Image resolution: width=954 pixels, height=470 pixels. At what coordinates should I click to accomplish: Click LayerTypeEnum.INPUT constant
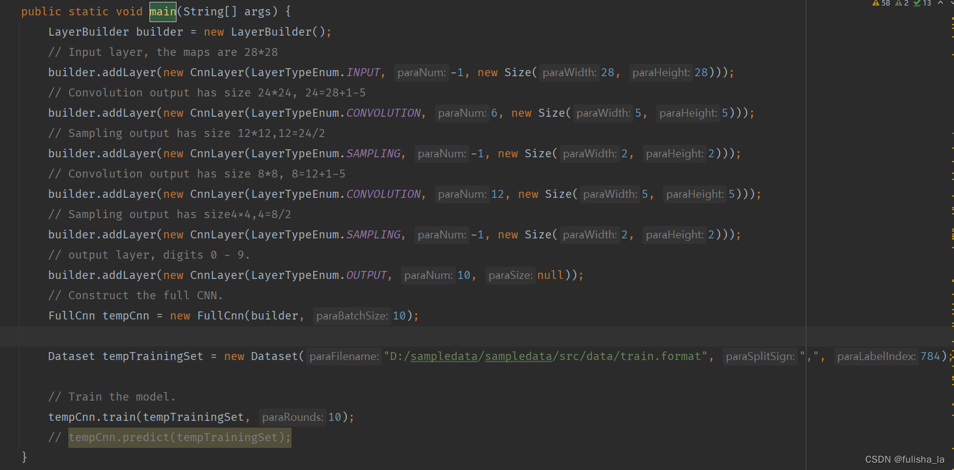coord(316,72)
